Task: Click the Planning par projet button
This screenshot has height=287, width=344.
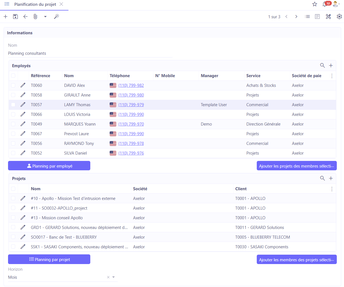Action: pyautogui.click(x=49, y=259)
